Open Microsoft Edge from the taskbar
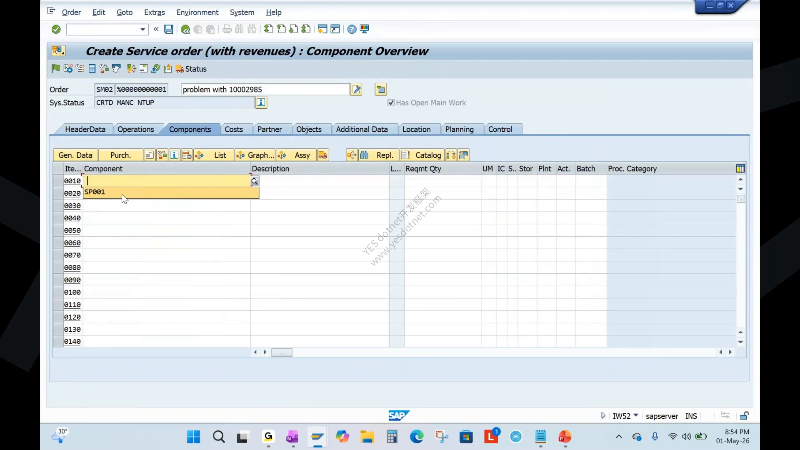This screenshot has width=800, height=450. (417, 437)
